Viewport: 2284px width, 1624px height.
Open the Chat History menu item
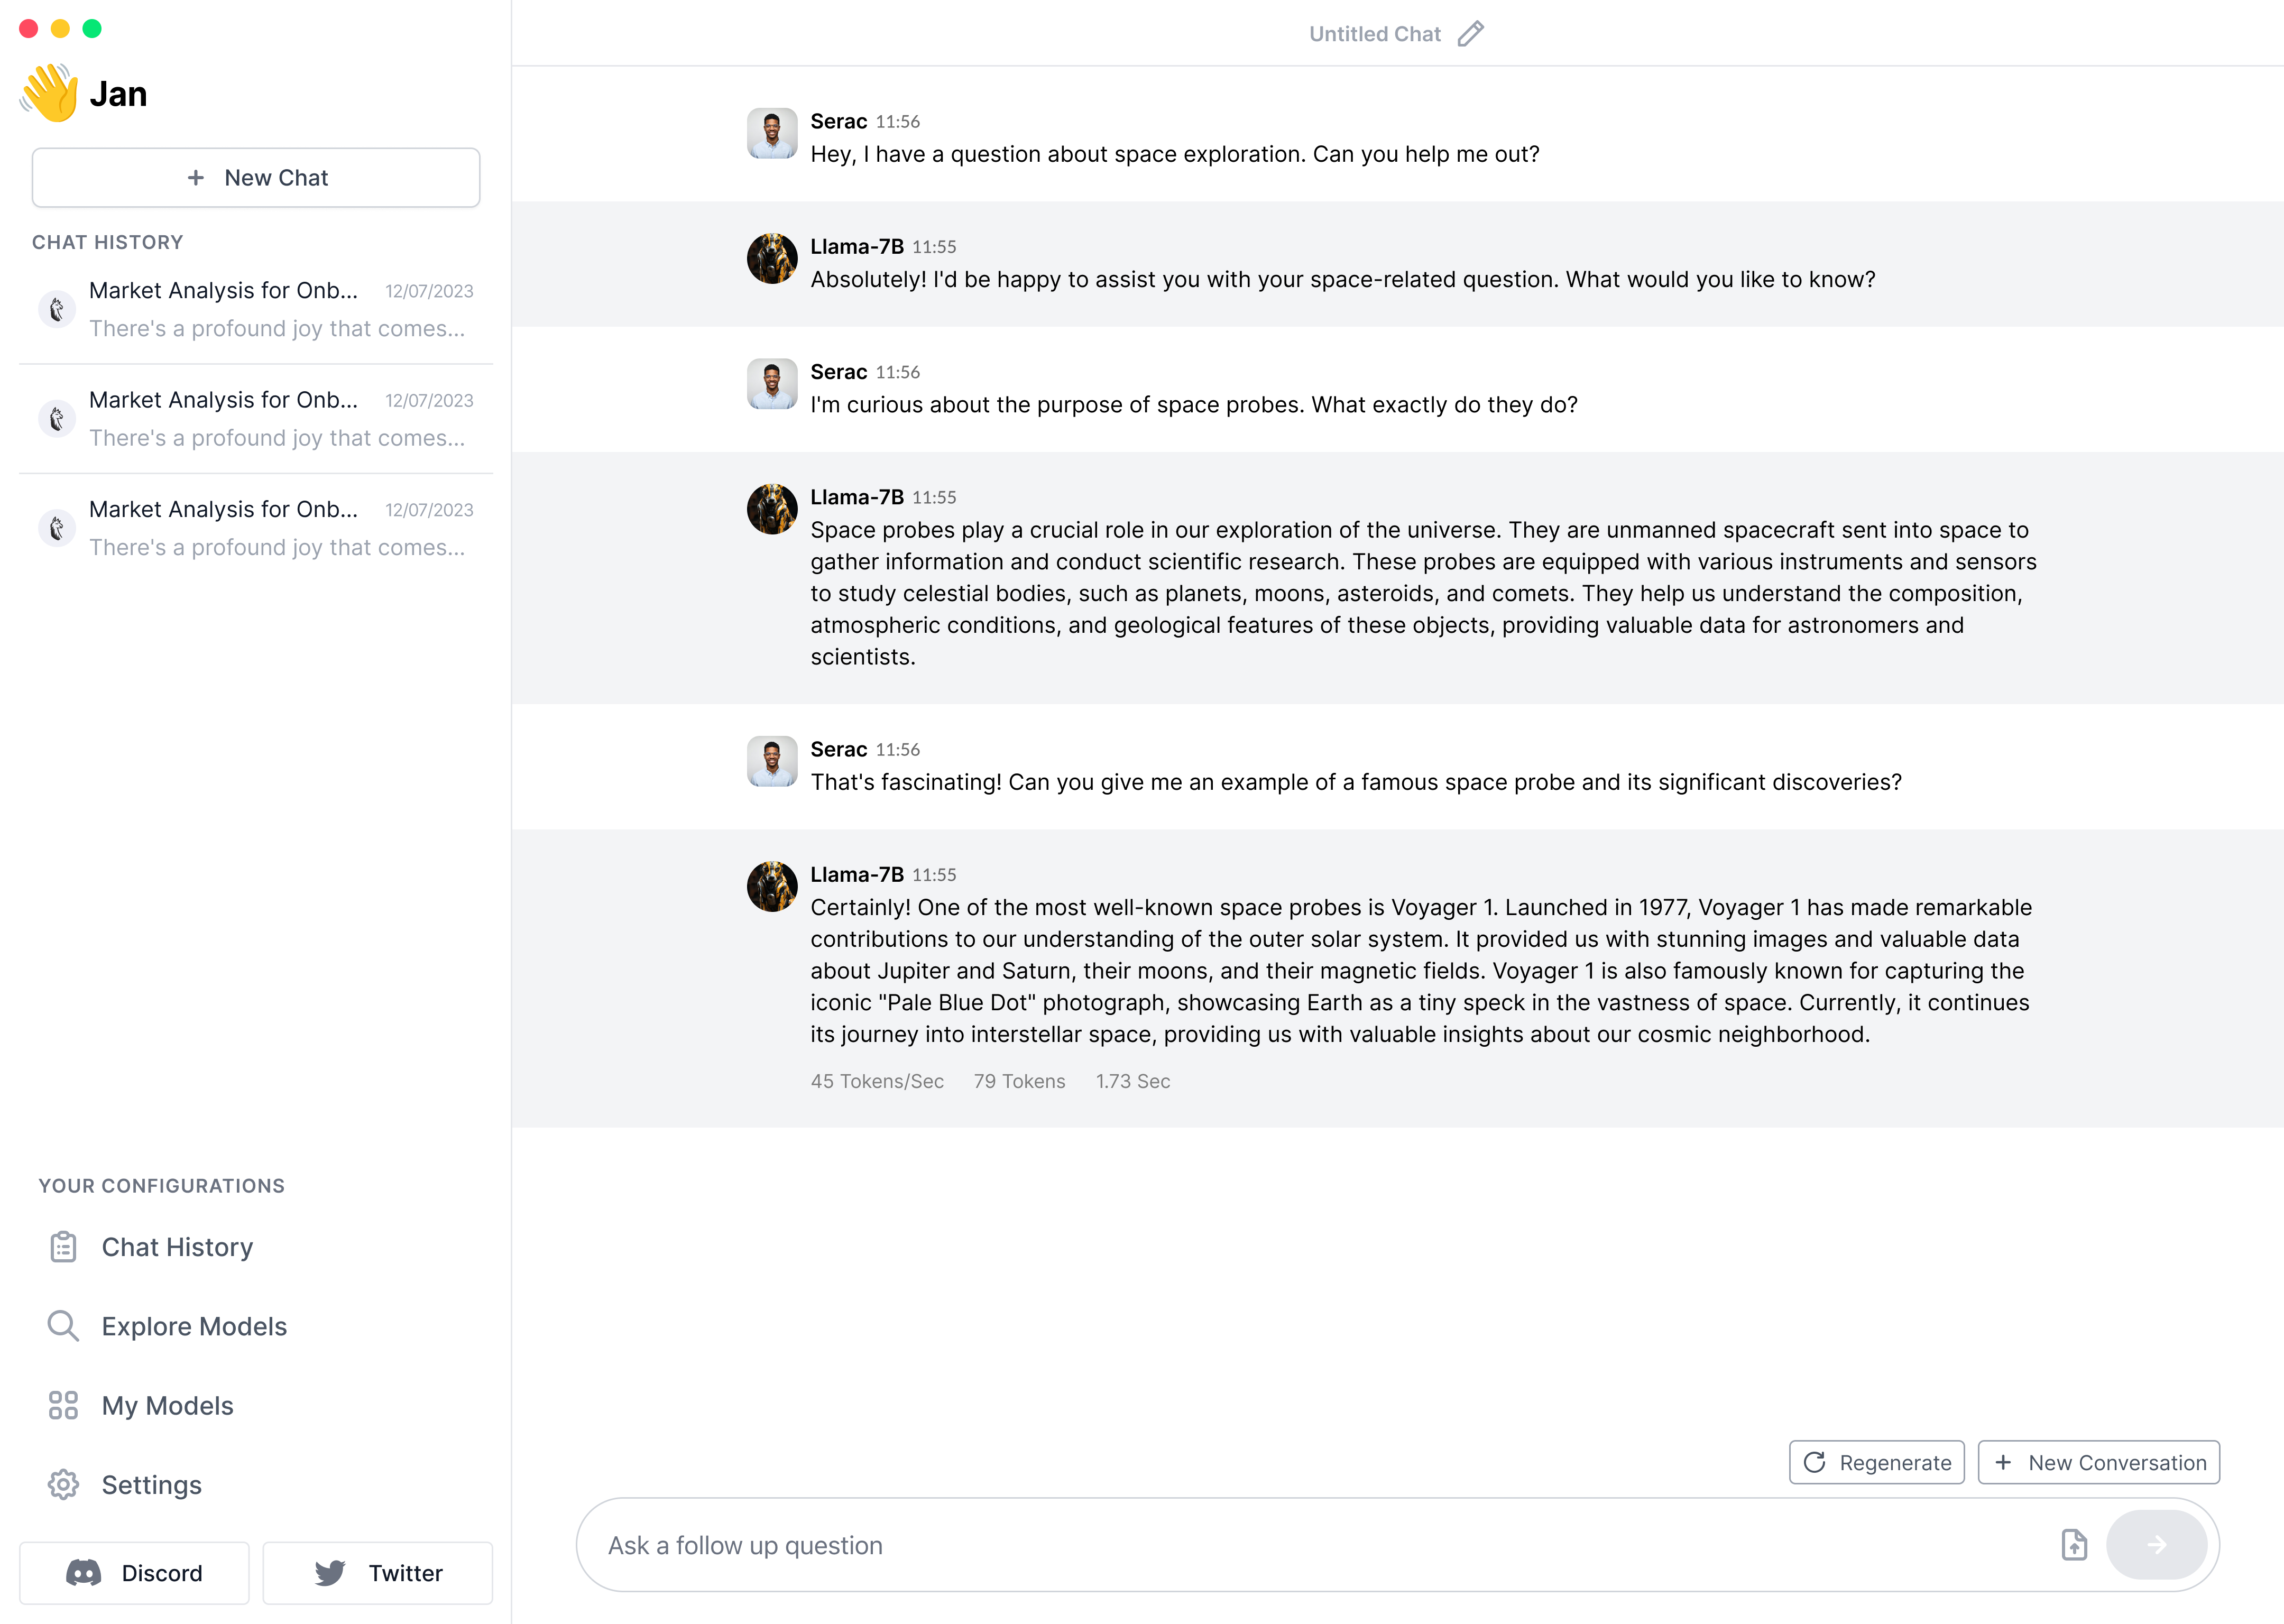click(177, 1247)
